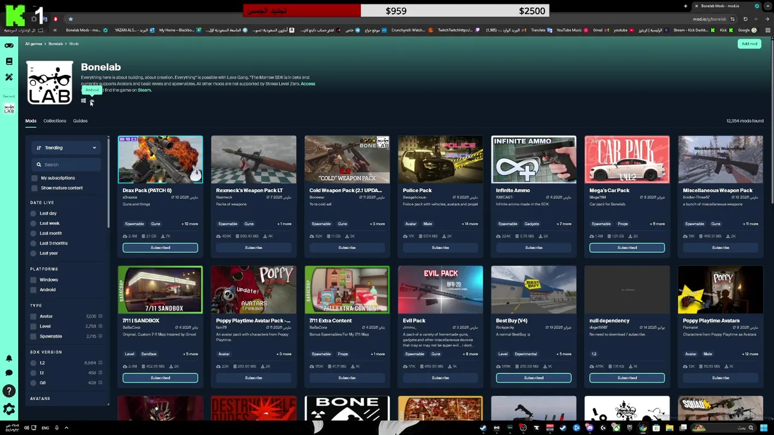Click the browser forward arrow

[x=756, y=19]
